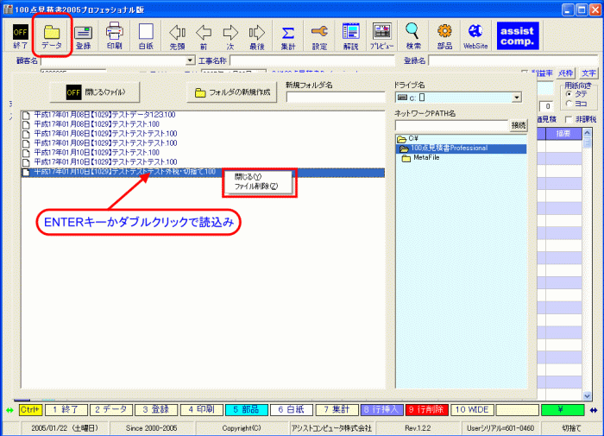Image resolution: width=604 pixels, height=436 pixels.
Task: Select the タテ paper orientation radio
Action: click(569, 94)
